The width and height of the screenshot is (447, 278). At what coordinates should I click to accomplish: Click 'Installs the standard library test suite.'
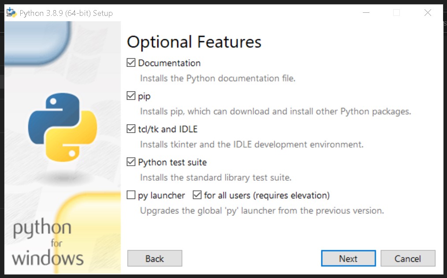point(216,178)
